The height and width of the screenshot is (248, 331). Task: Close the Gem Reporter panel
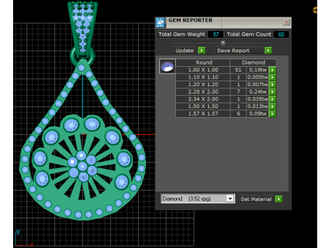pyautogui.click(x=286, y=22)
